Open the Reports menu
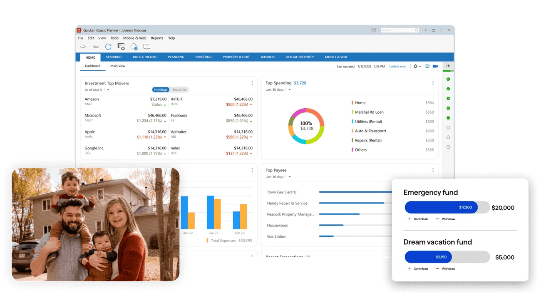The width and height of the screenshot is (541, 293). pos(157,38)
